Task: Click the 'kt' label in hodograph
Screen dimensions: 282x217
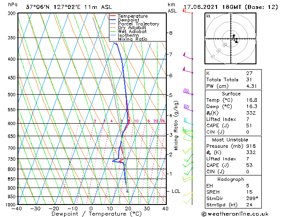Action: [208, 16]
